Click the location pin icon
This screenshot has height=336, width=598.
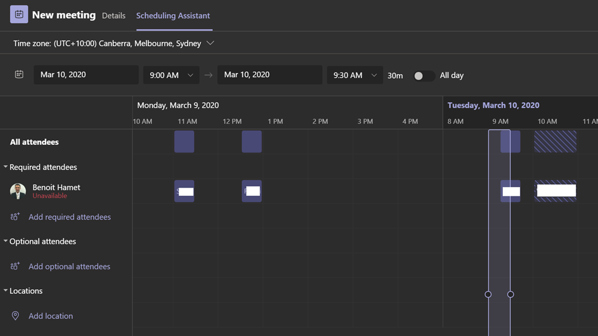[16, 316]
